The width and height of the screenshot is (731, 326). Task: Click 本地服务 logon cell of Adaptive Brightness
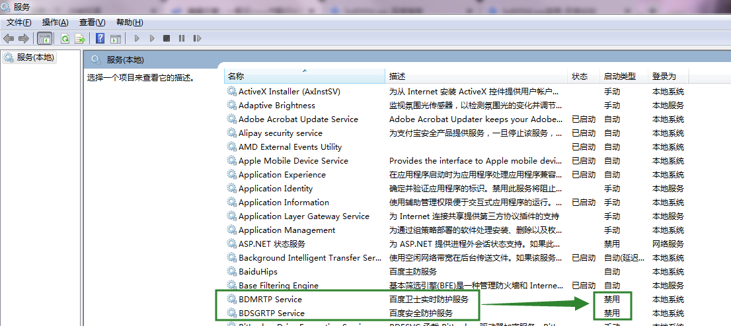[x=668, y=105]
